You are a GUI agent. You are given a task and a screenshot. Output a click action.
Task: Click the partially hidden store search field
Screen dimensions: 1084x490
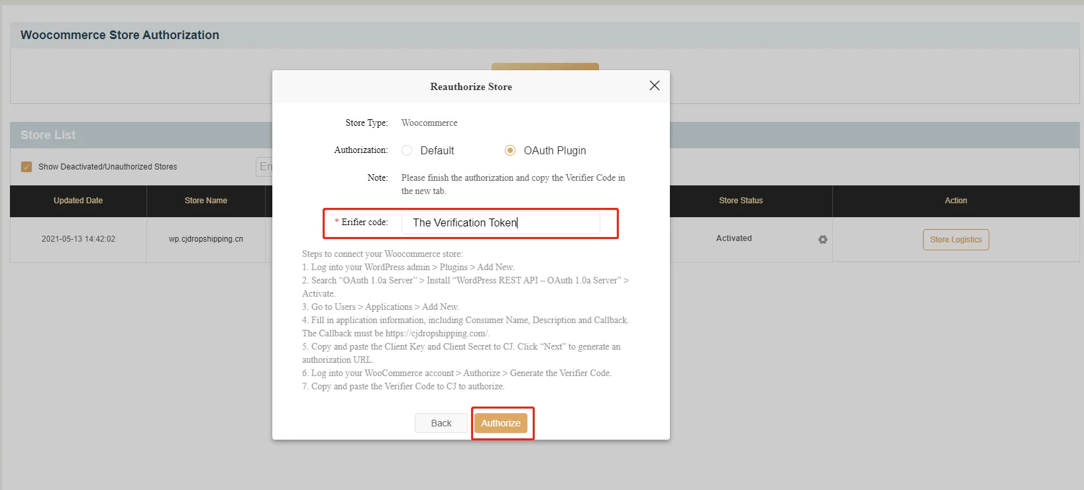coord(264,167)
